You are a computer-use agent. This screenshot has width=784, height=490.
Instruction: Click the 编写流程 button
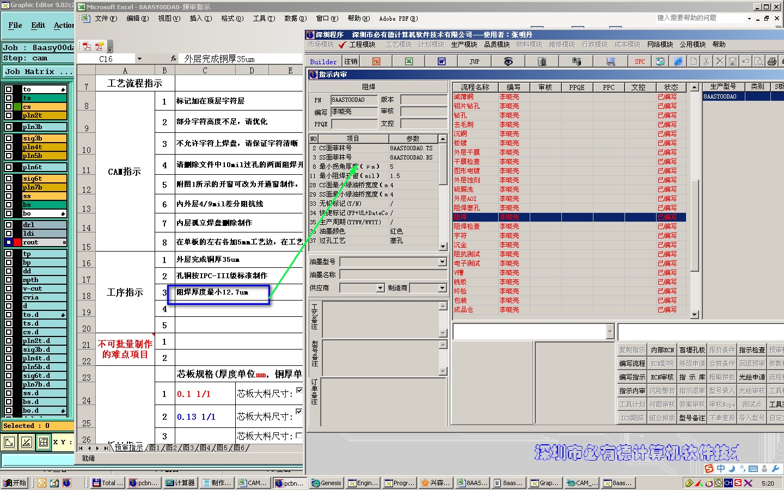click(632, 364)
